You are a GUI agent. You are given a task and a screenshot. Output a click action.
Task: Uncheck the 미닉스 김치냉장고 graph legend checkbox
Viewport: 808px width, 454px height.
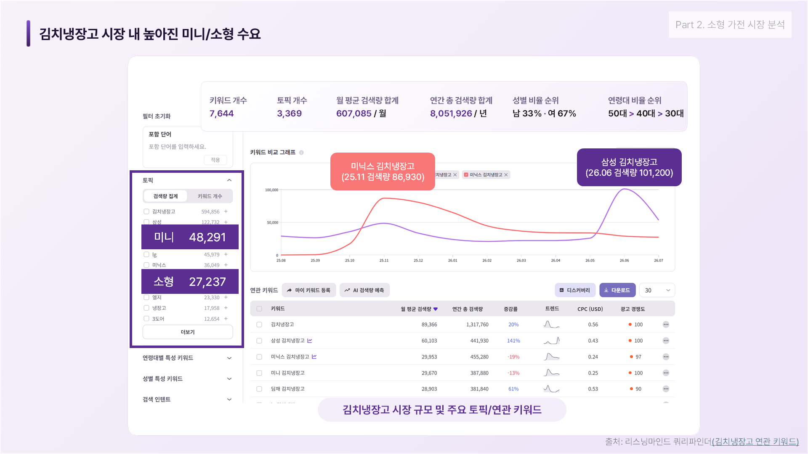[x=466, y=175]
